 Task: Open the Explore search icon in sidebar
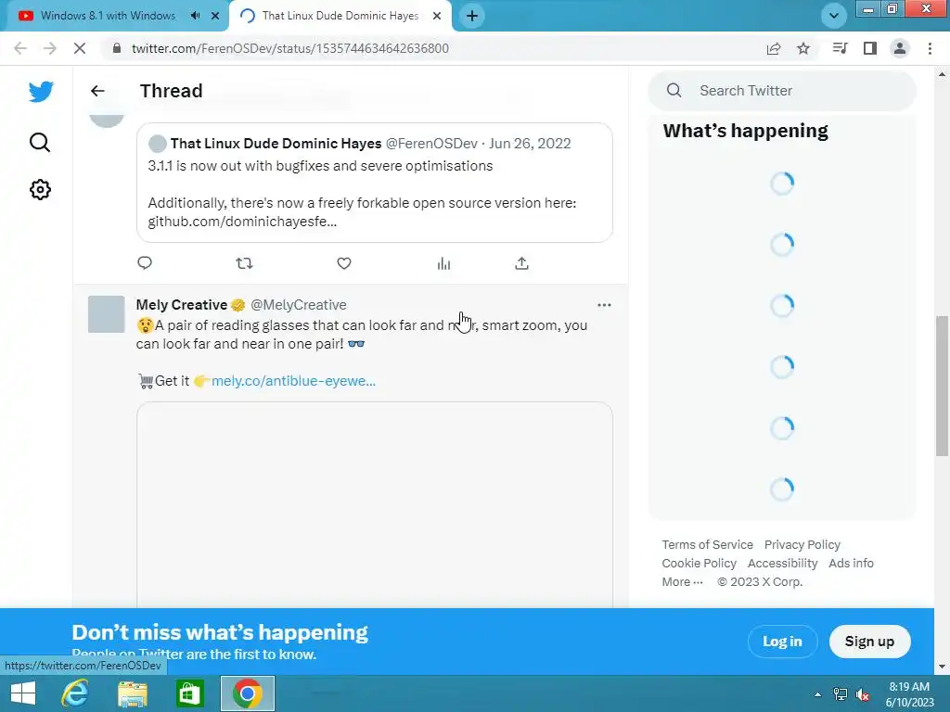pyautogui.click(x=40, y=142)
